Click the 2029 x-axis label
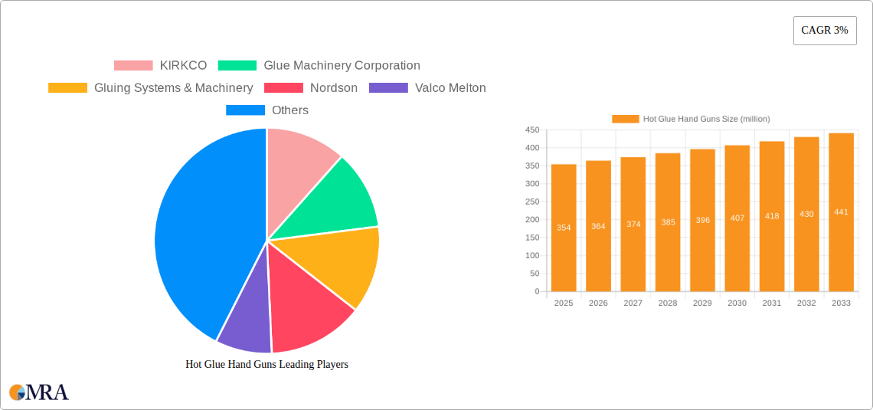 [x=703, y=303]
